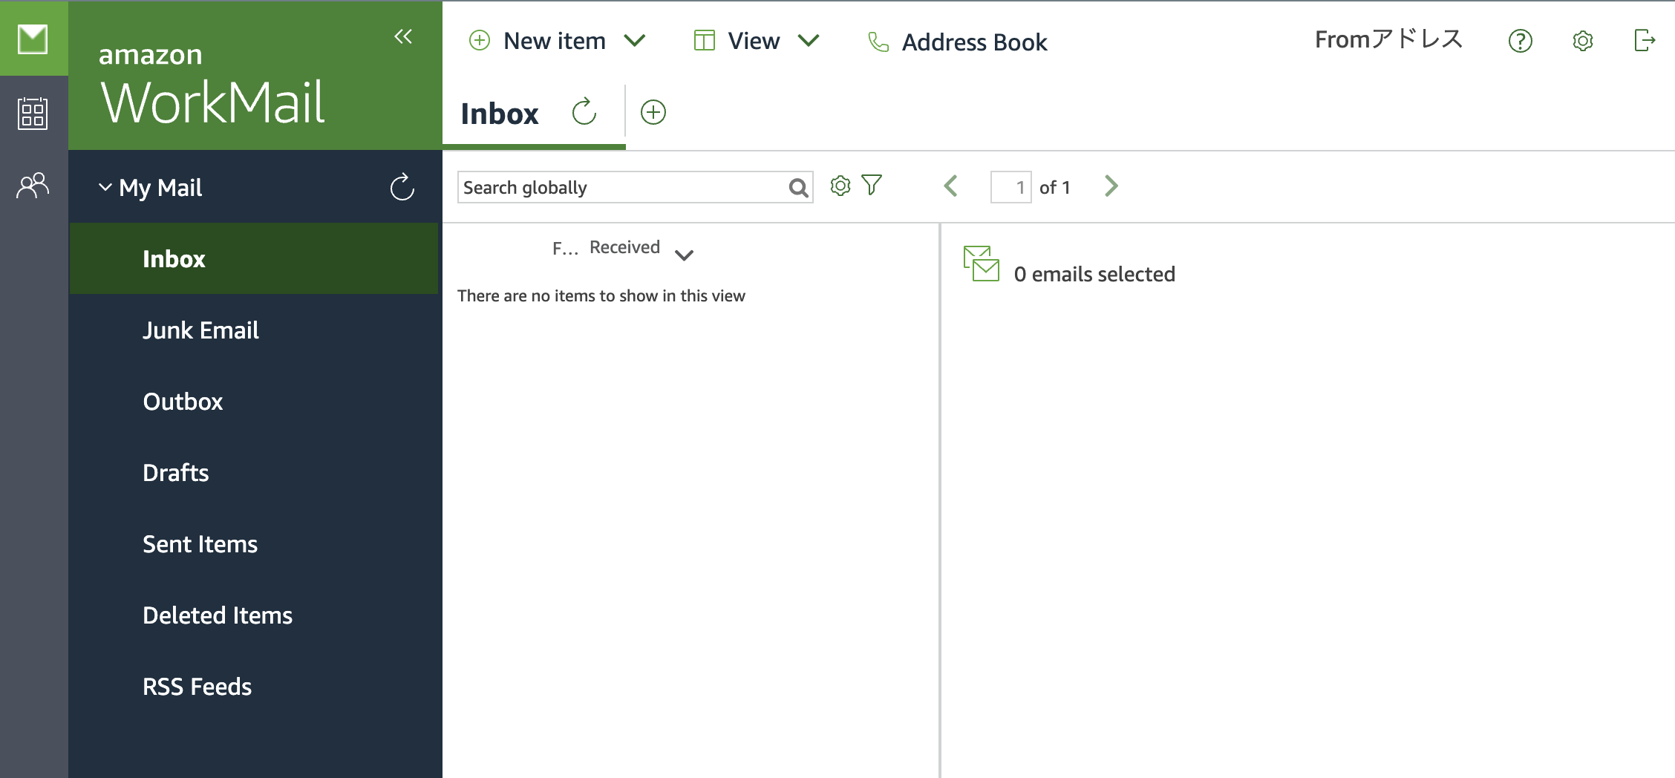Click the Fromアドレス user name
1675x778 pixels.
click(x=1388, y=39)
